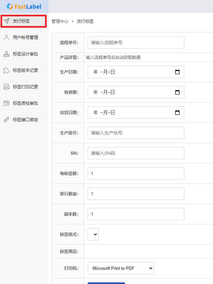This screenshot has width=213, height=284.
Task: Click the paper plane icon for 发行标签
Action: pyautogui.click(x=6, y=21)
